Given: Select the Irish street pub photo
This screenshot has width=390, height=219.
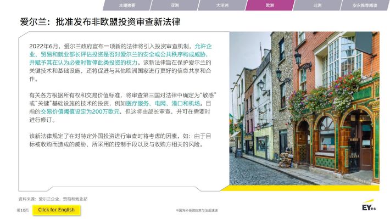Looking at the screenshot, I should click(304, 108).
